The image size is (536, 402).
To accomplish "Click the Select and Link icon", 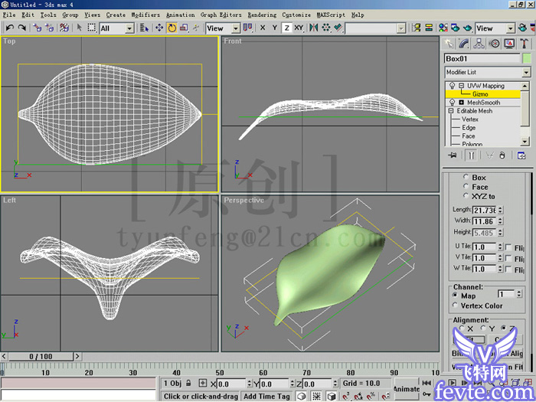I will [37, 28].
